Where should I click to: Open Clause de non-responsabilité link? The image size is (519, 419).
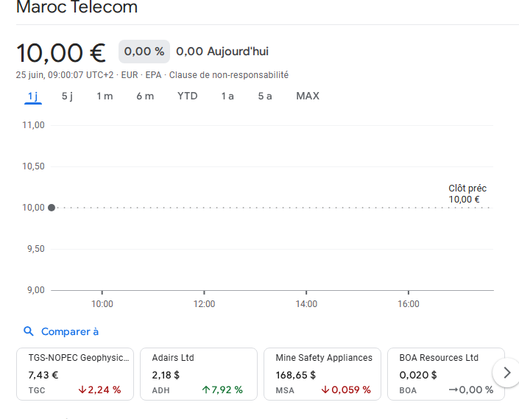(x=228, y=75)
